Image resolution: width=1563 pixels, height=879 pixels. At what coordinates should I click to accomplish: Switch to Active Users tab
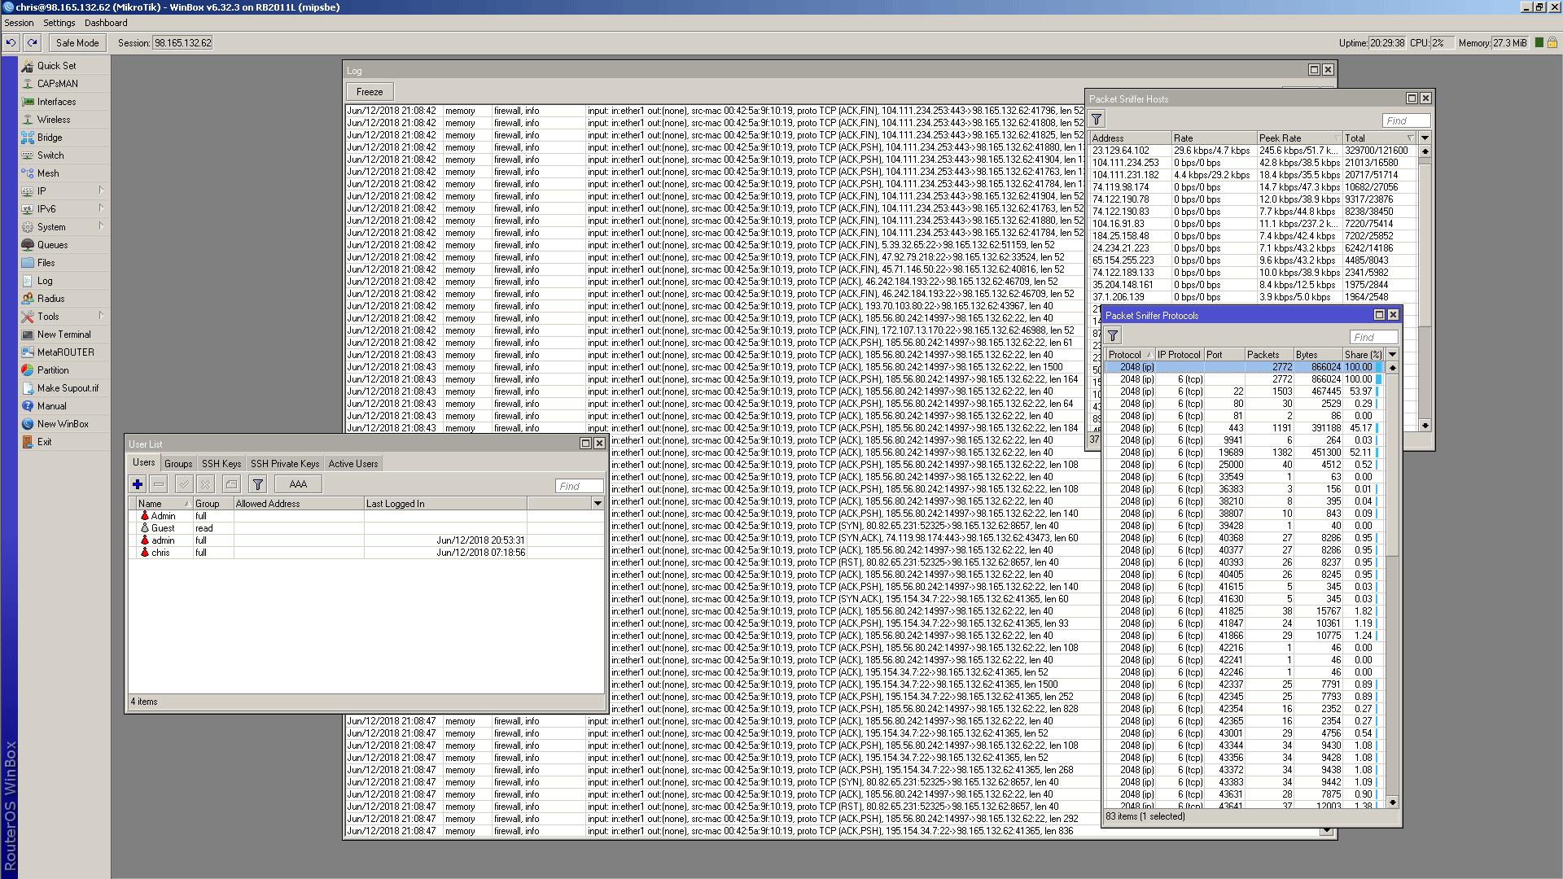click(x=353, y=464)
